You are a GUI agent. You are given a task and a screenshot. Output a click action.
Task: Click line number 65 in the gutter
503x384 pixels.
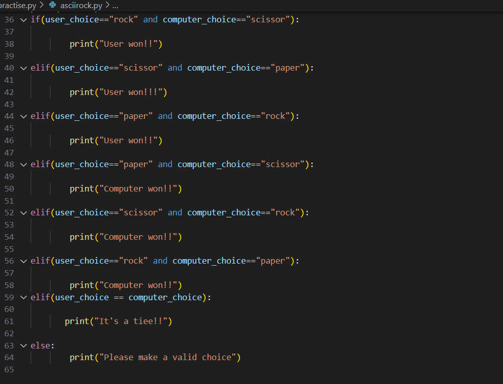(9, 370)
